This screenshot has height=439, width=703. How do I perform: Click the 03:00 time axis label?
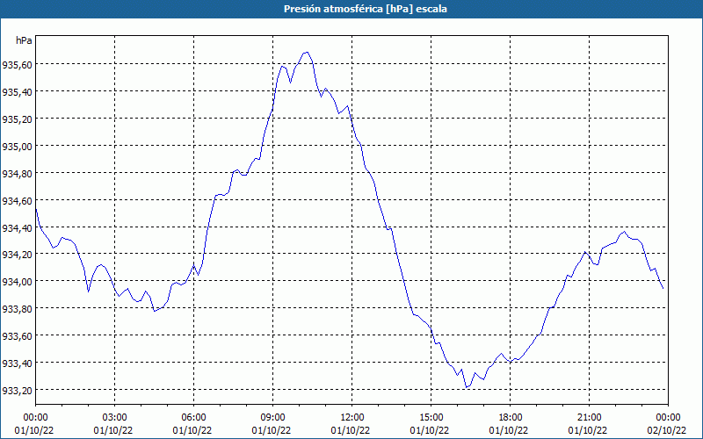click(x=115, y=418)
